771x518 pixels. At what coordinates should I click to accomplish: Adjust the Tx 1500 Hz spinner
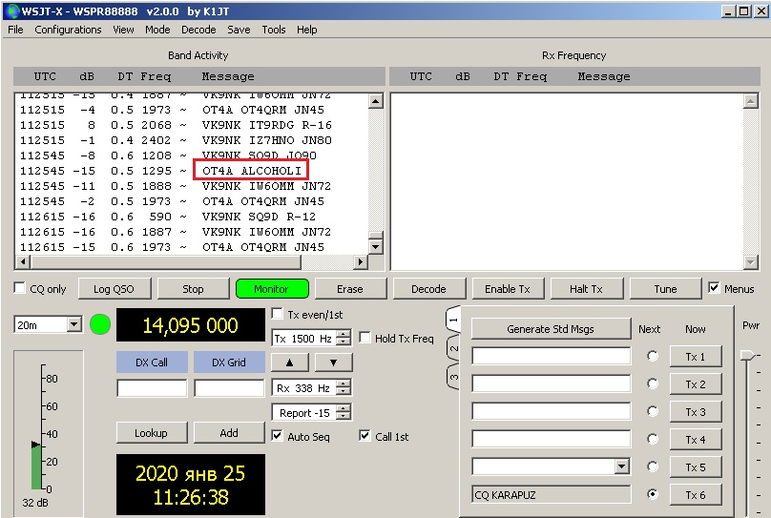[x=344, y=338]
